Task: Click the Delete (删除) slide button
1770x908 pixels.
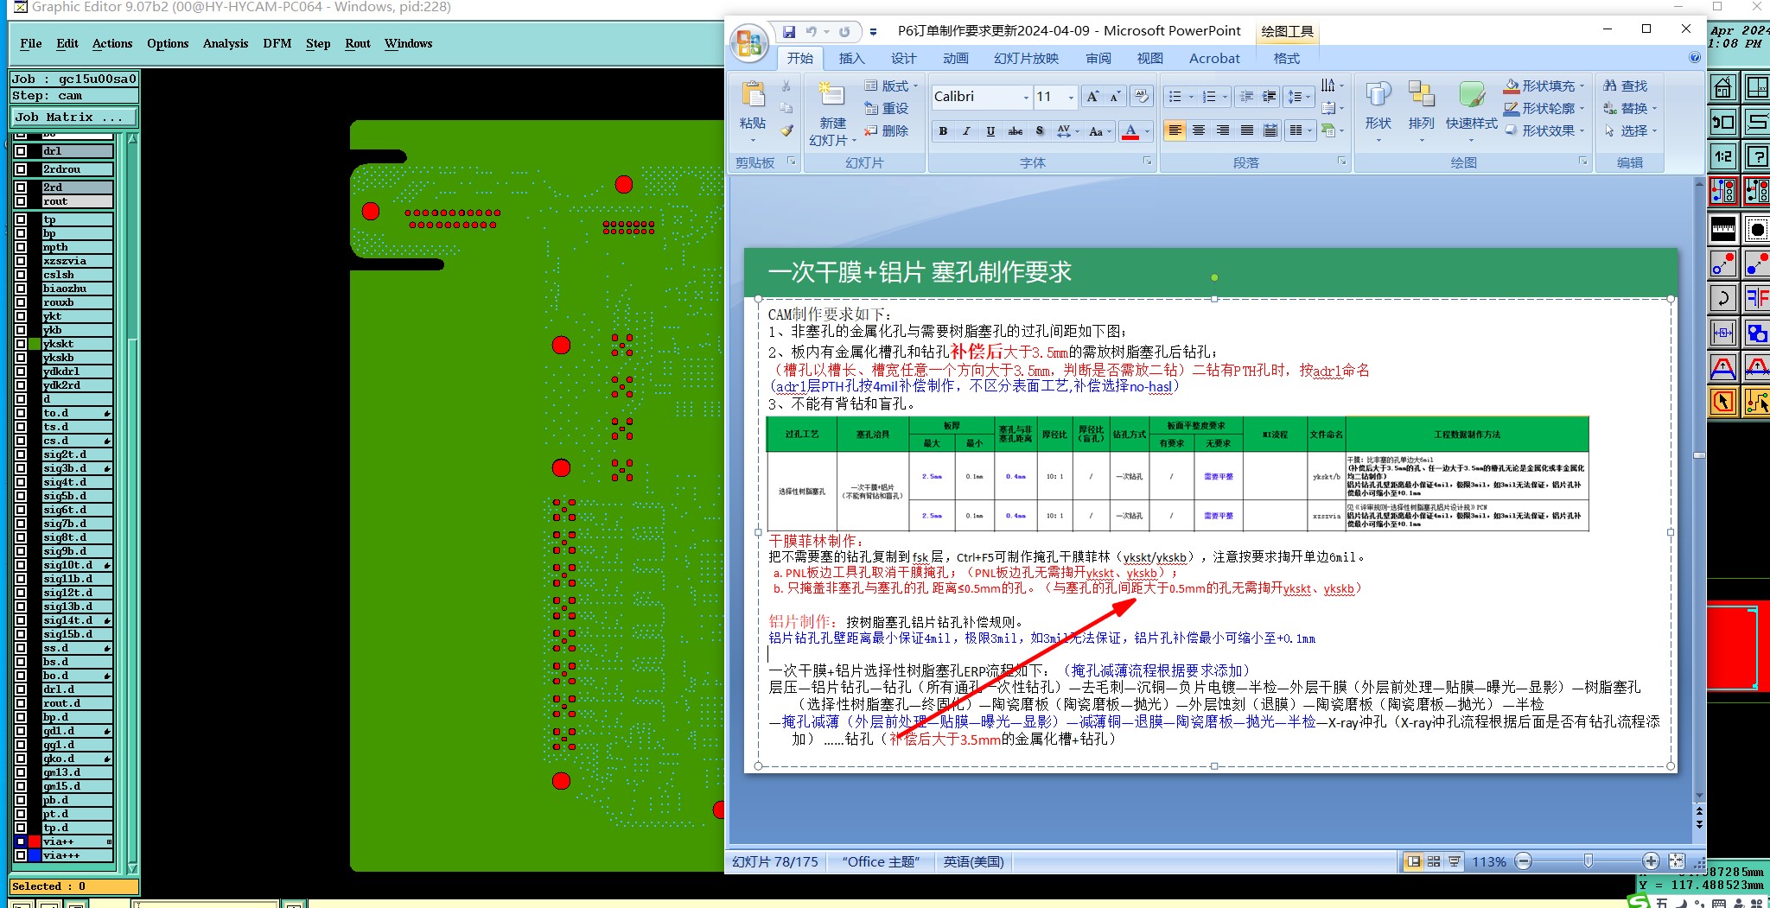Action: (x=887, y=130)
